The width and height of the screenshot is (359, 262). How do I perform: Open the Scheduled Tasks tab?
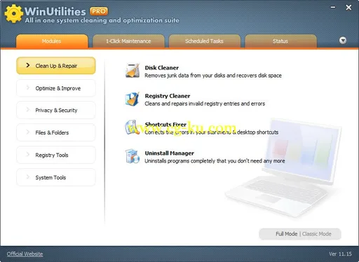coord(205,41)
